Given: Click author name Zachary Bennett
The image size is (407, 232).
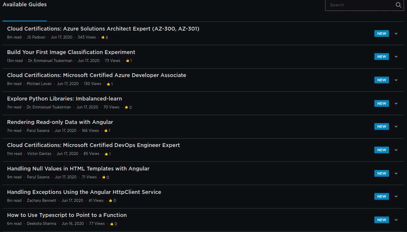Looking at the screenshot, I should tap(41, 200).
